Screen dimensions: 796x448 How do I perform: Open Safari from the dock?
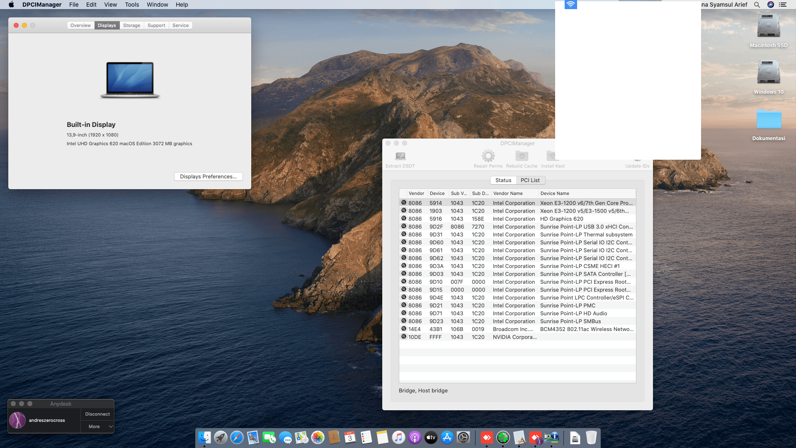click(x=237, y=437)
